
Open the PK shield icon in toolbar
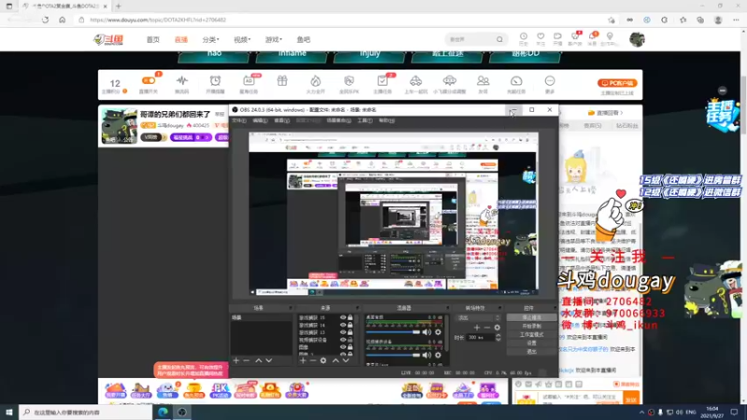click(348, 80)
